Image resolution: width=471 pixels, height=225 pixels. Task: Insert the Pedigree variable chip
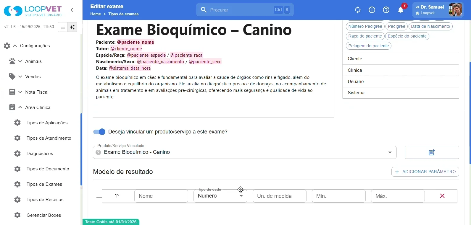click(396, 26)
